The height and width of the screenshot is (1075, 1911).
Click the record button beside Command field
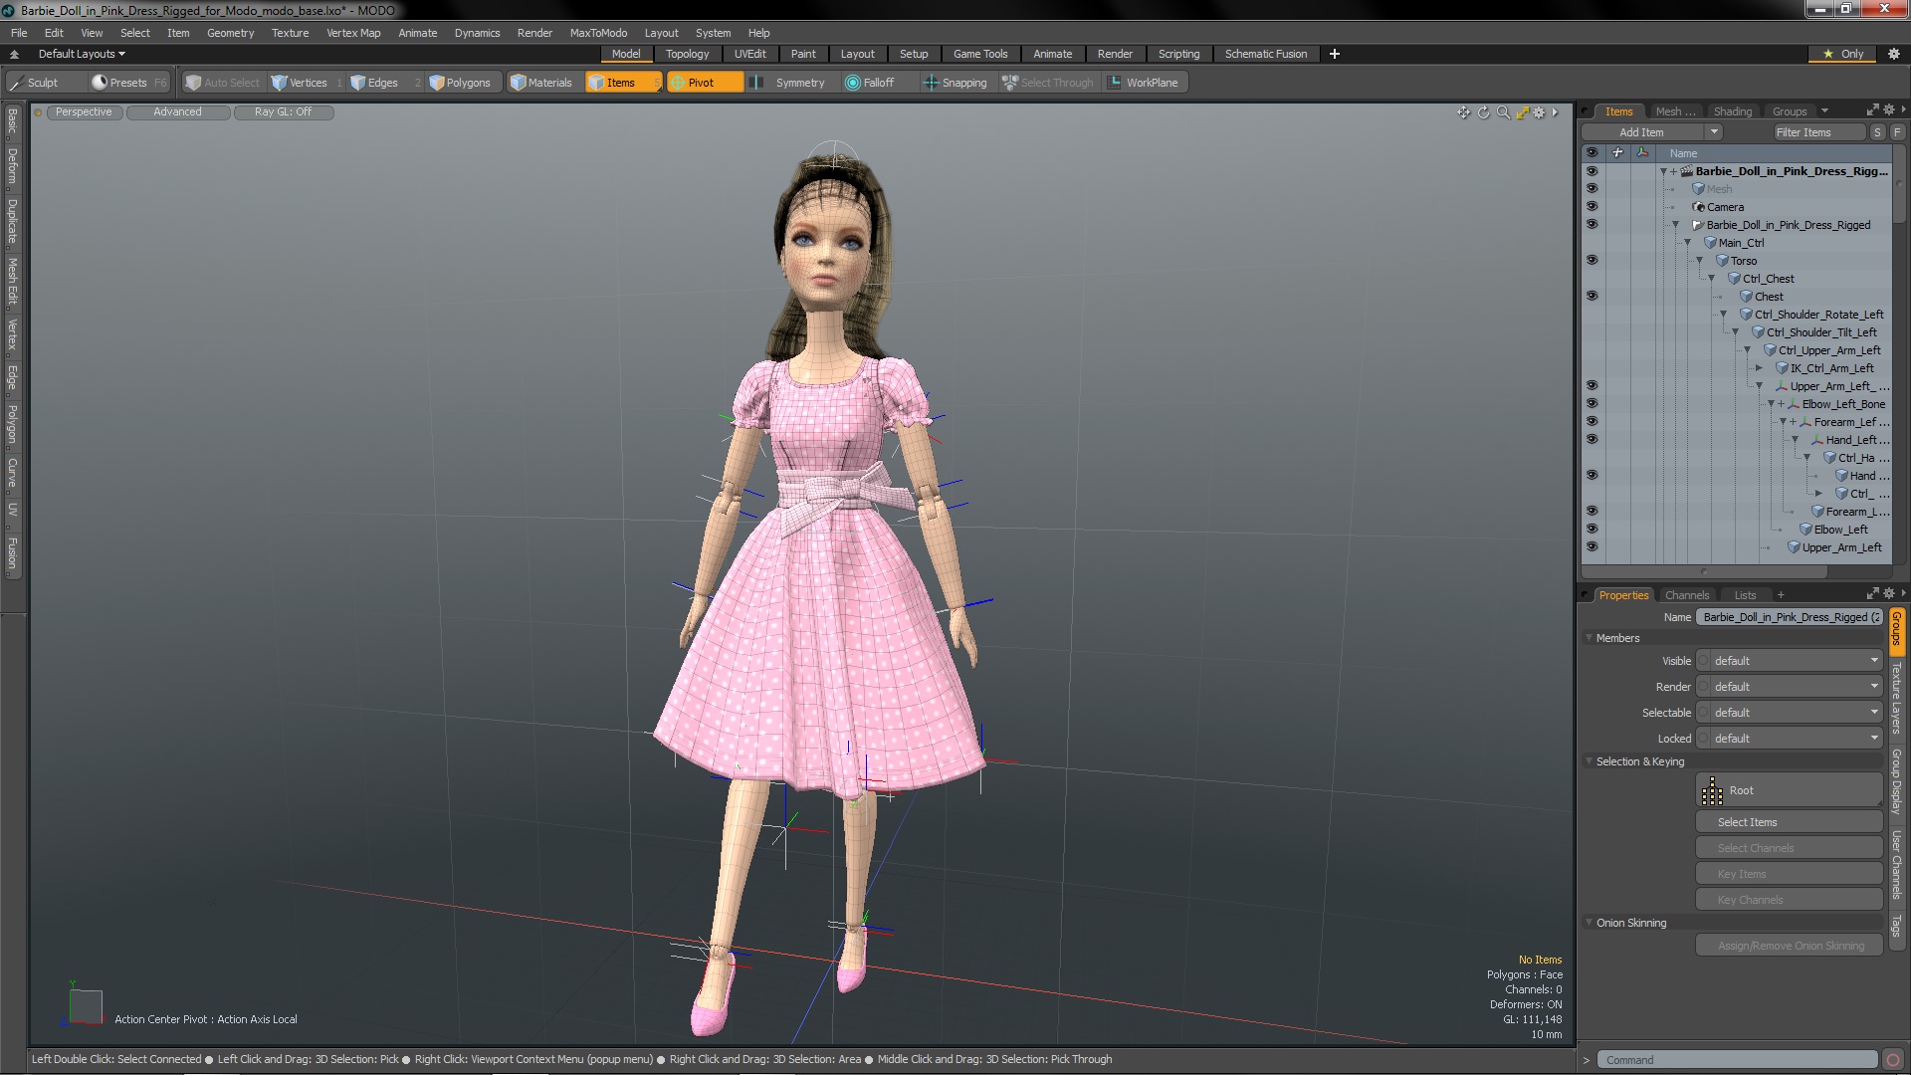point(1893,1060)
